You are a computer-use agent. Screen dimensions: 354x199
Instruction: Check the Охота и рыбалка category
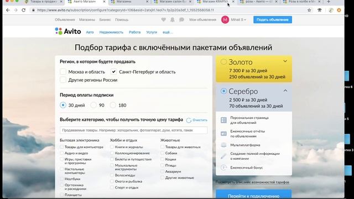click(112, 181)
